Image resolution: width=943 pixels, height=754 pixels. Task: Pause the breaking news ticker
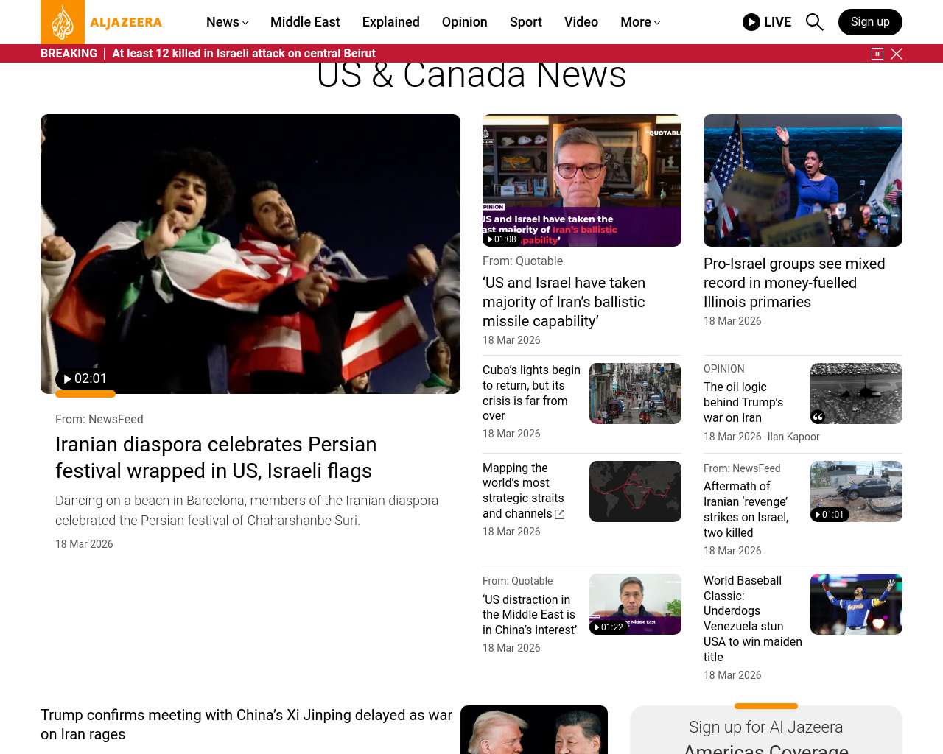click(x=877, y=54)
